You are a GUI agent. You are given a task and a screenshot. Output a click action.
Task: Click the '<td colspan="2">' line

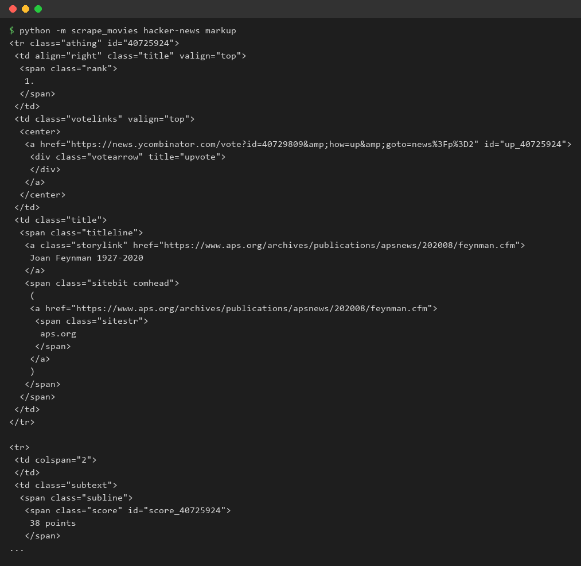pyautogui.click(x=56, y=459)
